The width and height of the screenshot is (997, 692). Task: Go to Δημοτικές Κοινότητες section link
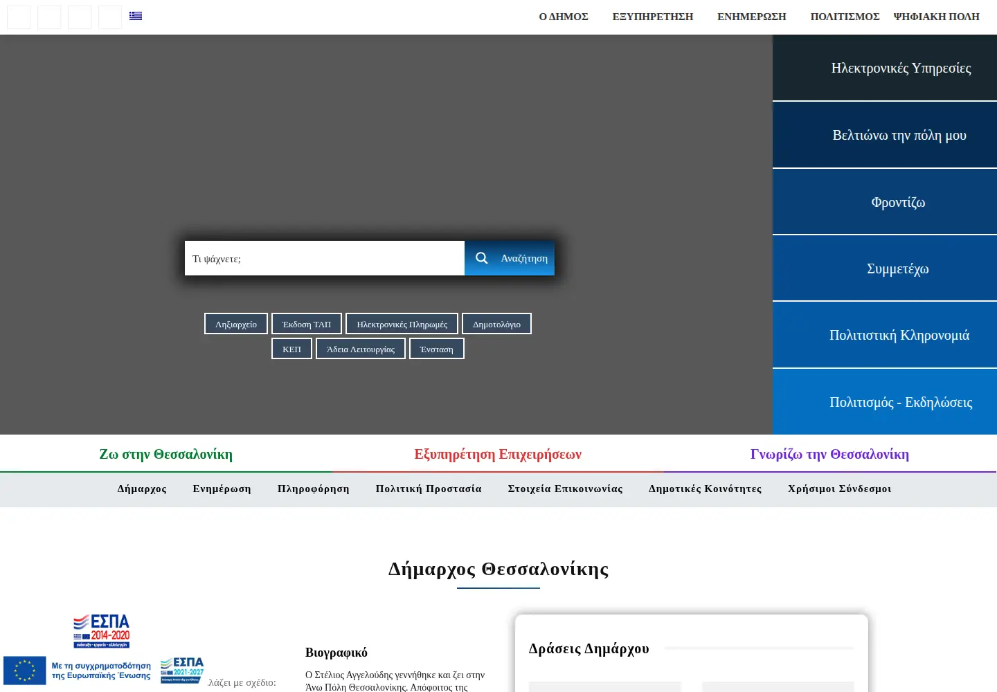(x=706, y=489)
